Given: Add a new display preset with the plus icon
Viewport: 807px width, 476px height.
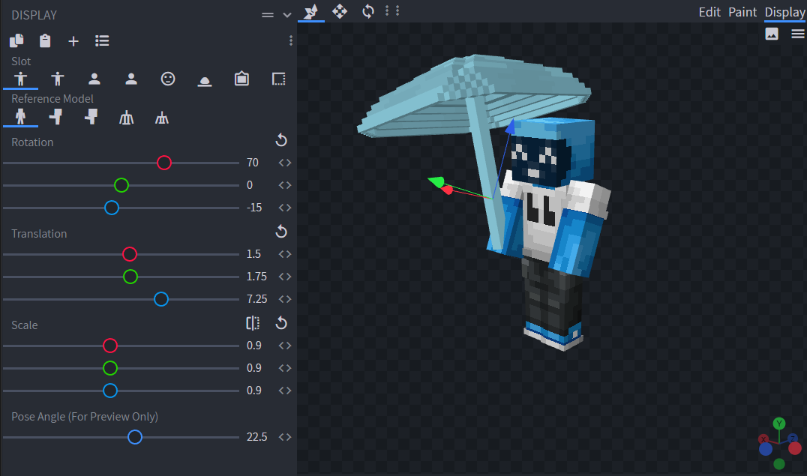Looking at the screenshot, I should click(73, 40).
